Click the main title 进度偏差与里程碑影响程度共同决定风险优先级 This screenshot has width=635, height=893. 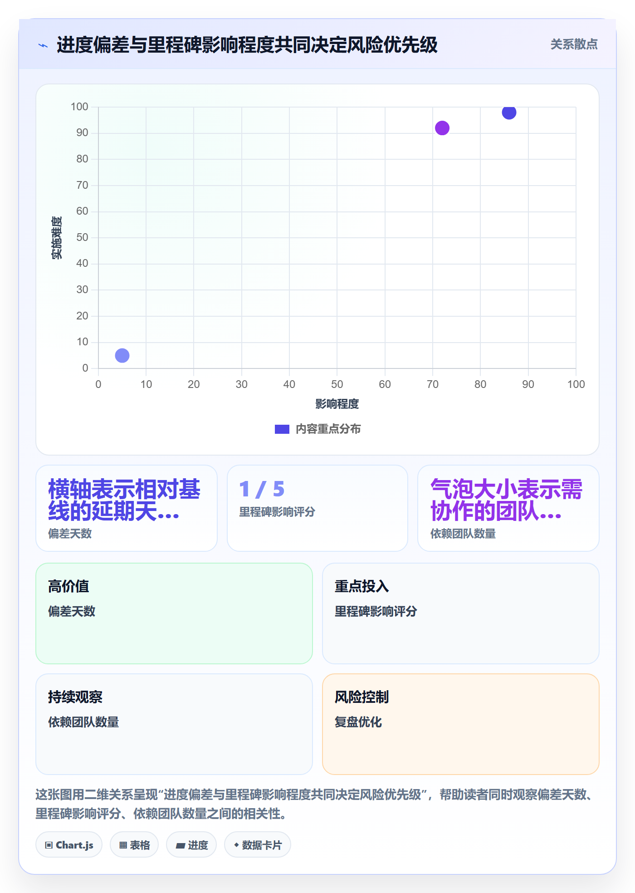coord(247,45)
